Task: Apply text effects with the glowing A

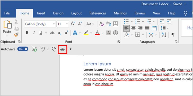Action: pyautogui.click(x=75, y=33)
